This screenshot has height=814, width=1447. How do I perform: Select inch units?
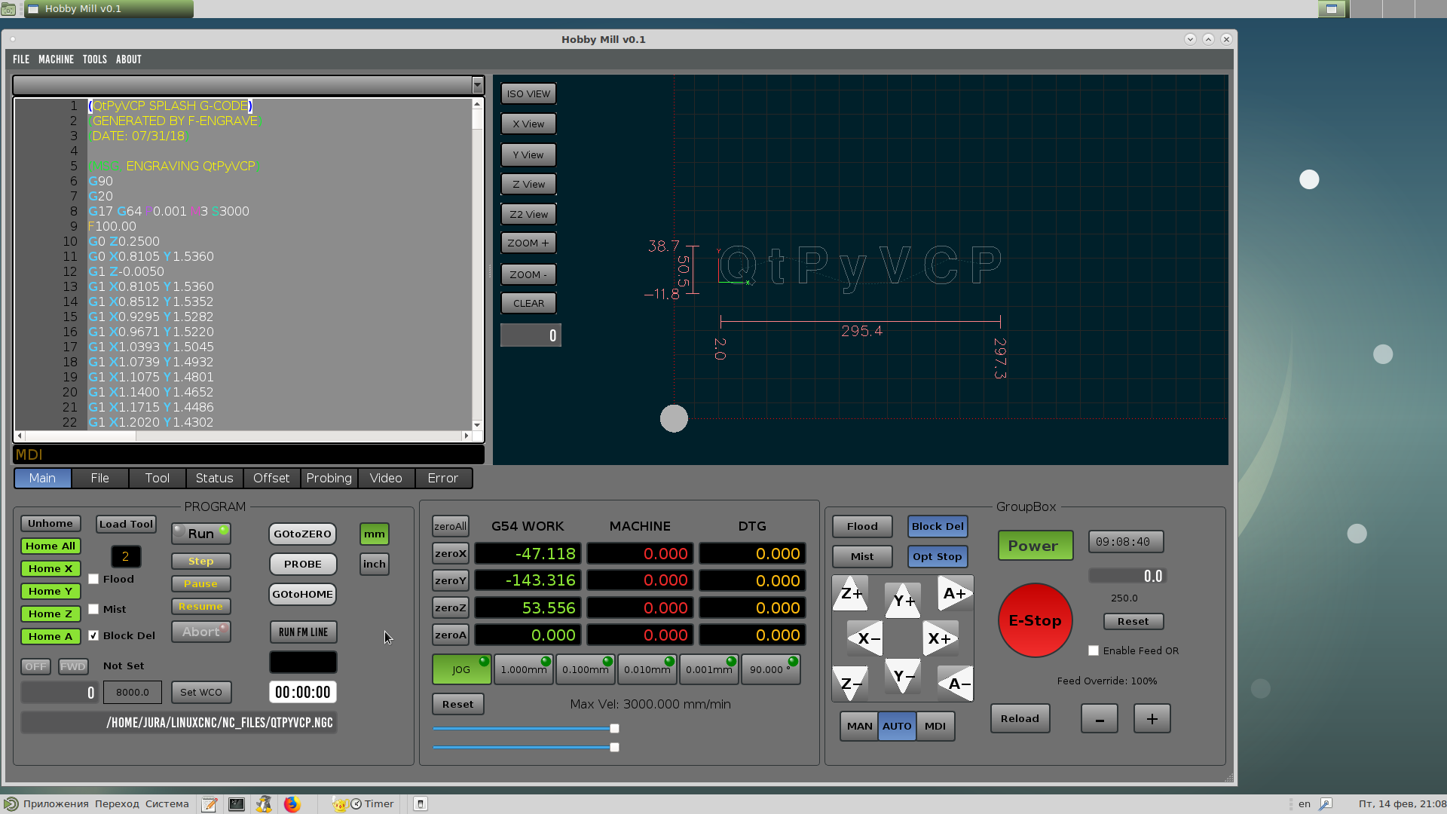(x=375, y=565)
